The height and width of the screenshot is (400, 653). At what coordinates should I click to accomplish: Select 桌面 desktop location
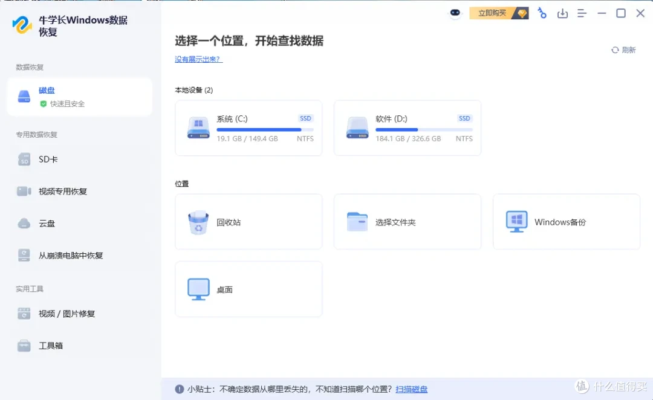[249, 289]
